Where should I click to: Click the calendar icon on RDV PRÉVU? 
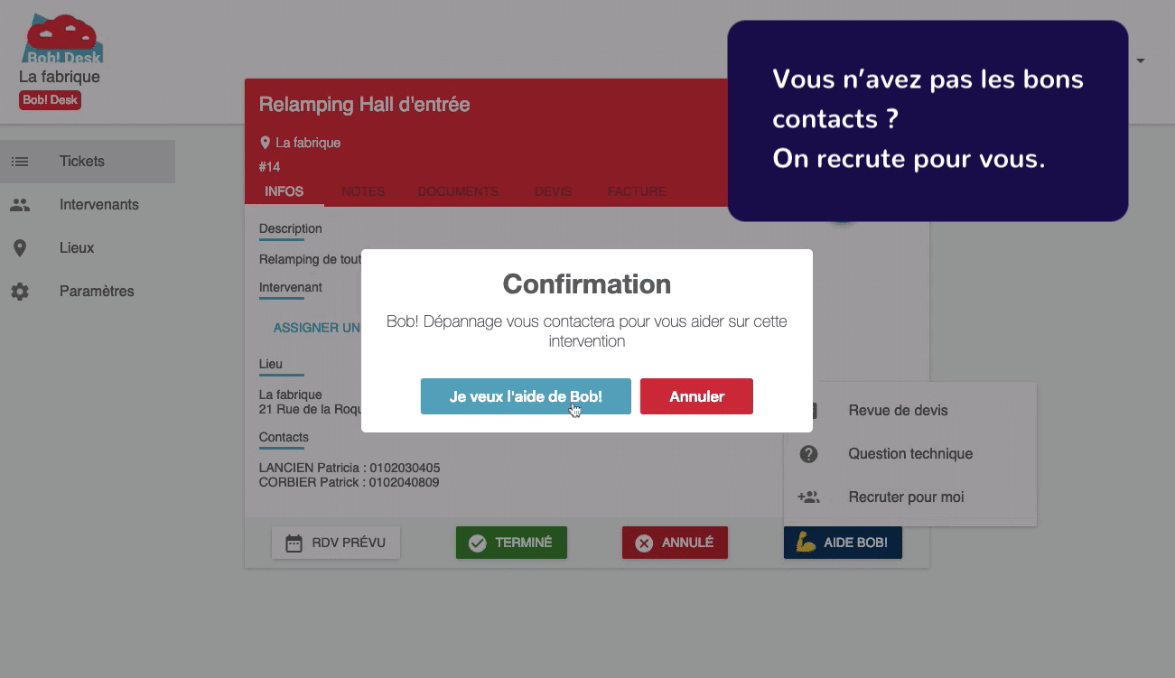point(294,543)
